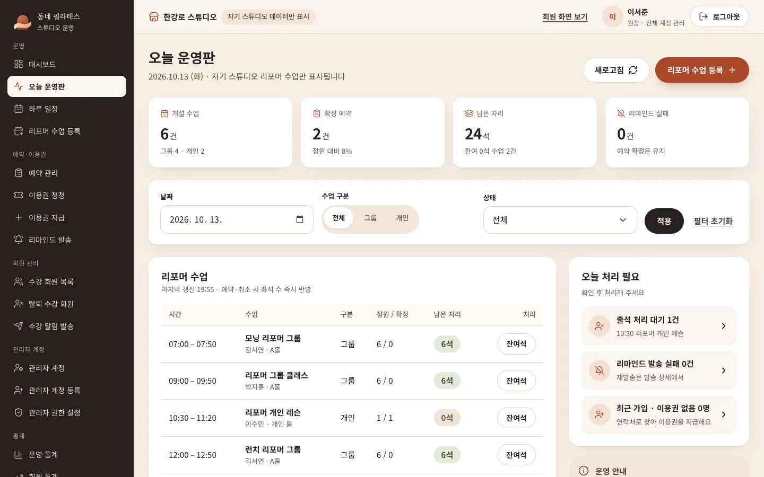This screenshot has height=477, width=764.
Task: Open 대시보드 from the sidebar
Action: (x=67, y=64)
